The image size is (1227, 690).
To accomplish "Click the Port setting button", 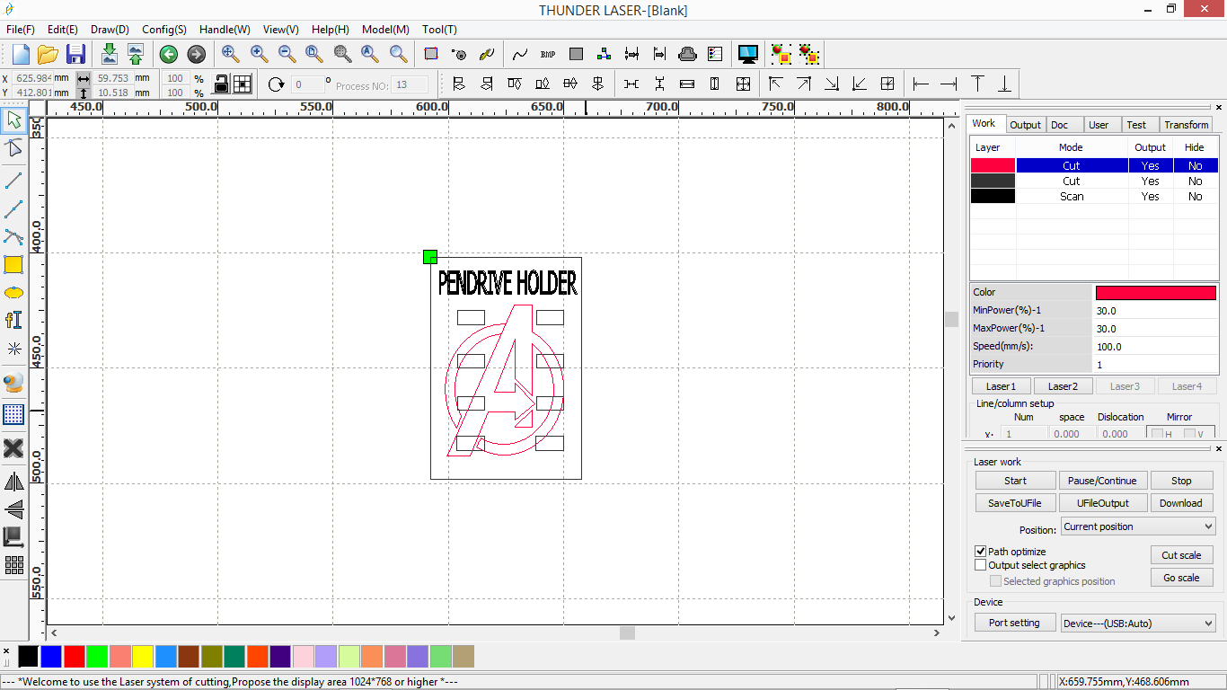I will (x=1014, y=623).
